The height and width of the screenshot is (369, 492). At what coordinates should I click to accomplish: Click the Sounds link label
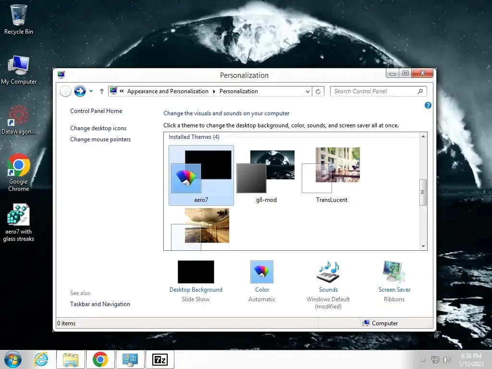tap(328, 290)
